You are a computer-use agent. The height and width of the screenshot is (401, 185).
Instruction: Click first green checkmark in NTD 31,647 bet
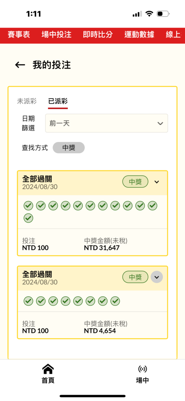pyautogui.click(x=28, y=205)
